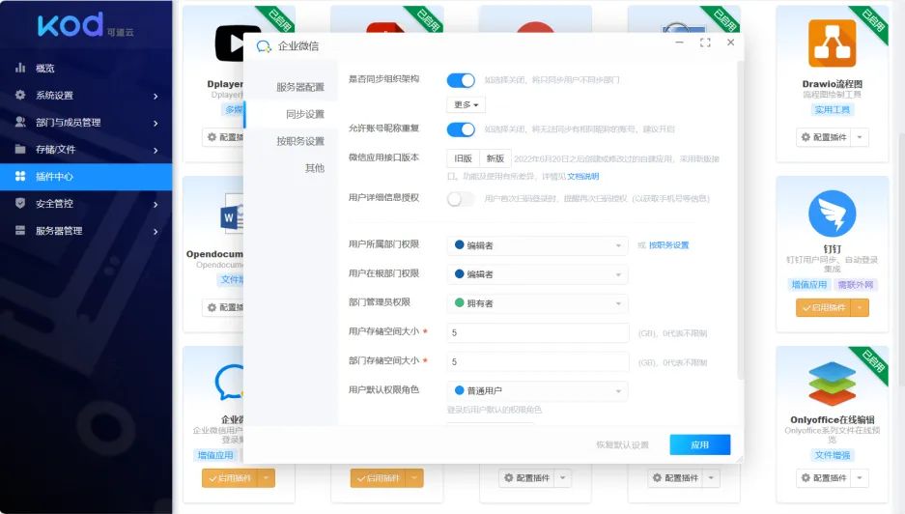Click the 应用 button
Viewport: 905px width, 514px height.
[x=699, y=444]
